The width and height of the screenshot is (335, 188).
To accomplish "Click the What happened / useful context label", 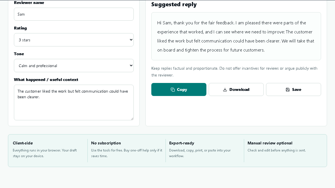I will [46, 80].
